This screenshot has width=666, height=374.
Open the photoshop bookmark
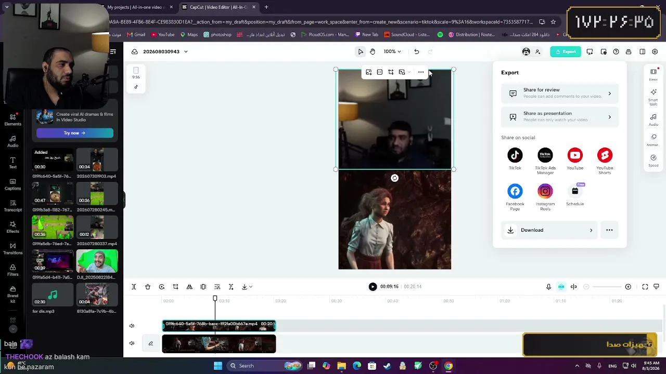click(217, 35)
